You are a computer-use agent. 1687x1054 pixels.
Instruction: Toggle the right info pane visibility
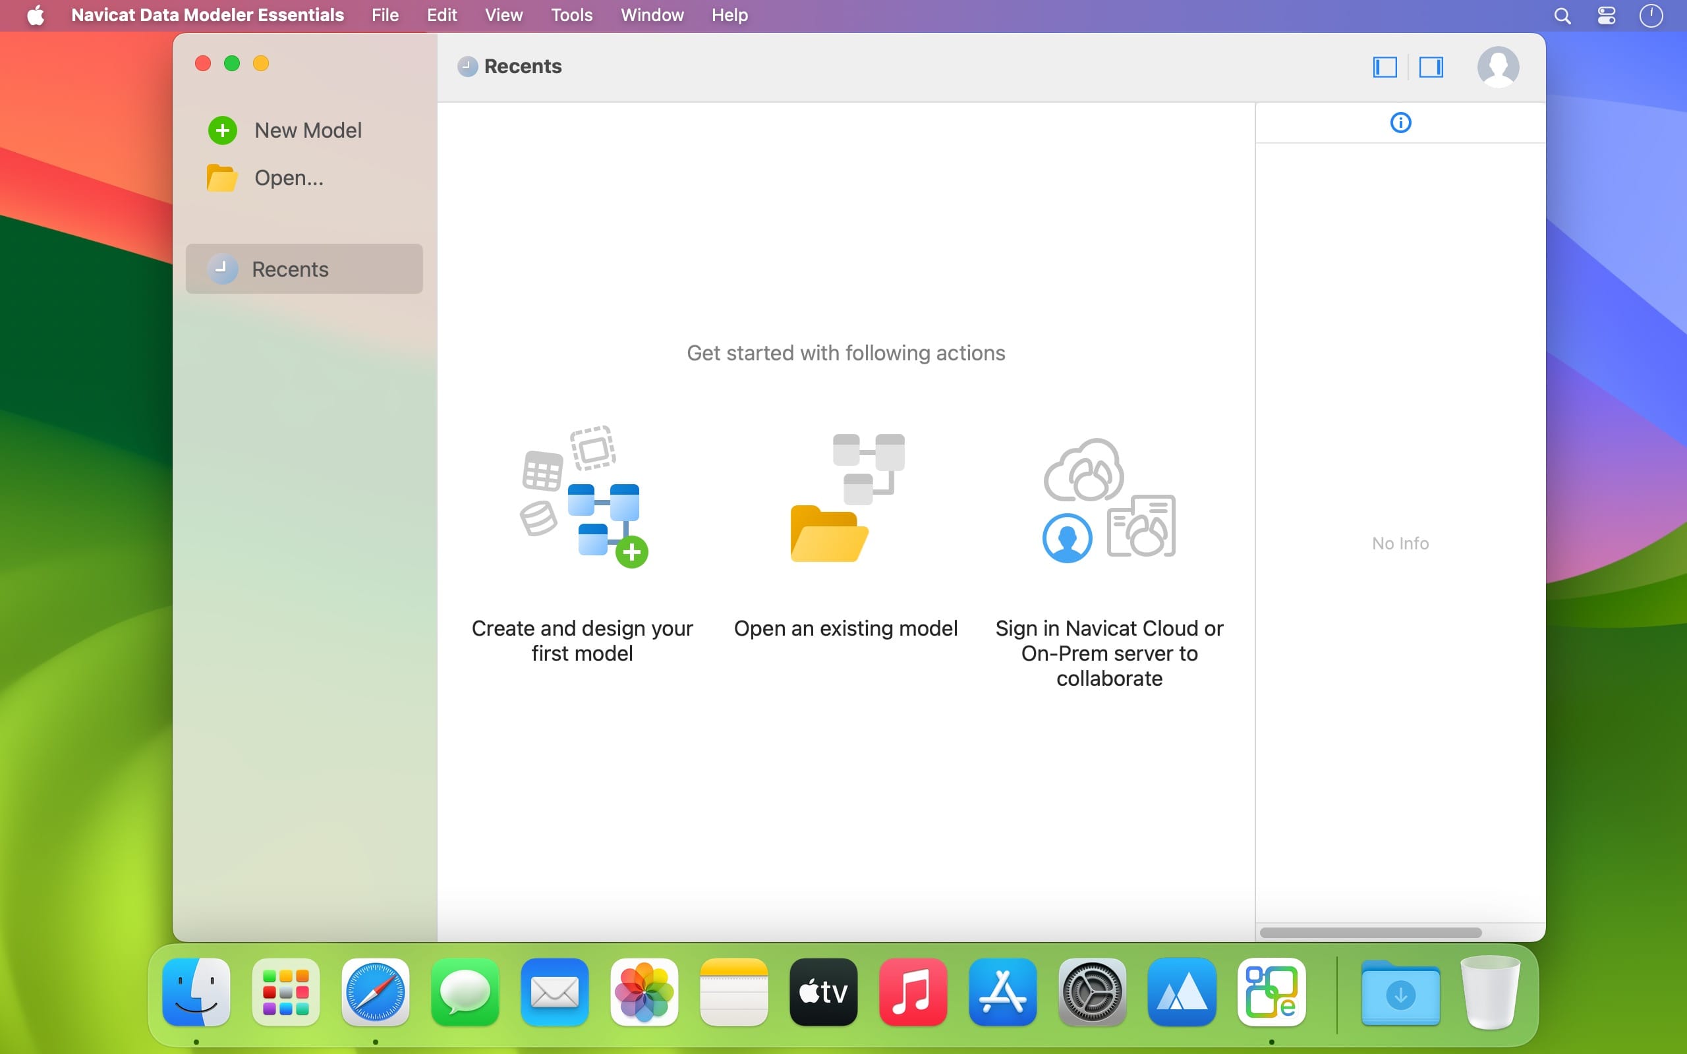point(1431,67)
